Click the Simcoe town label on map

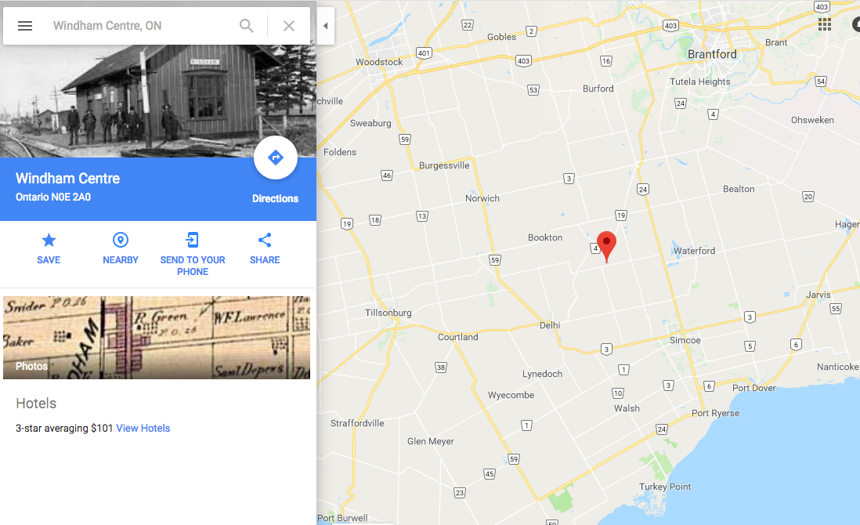(685, 340)
